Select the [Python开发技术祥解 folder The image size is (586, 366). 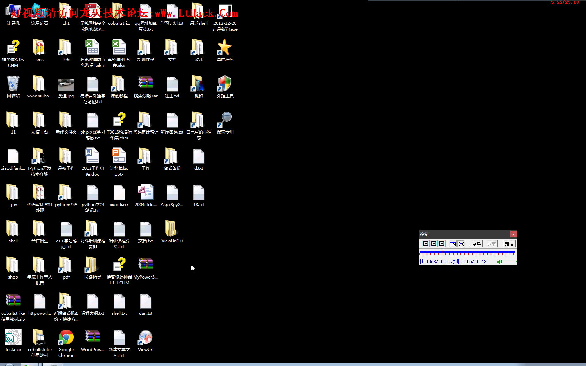[x=40, y=162]
